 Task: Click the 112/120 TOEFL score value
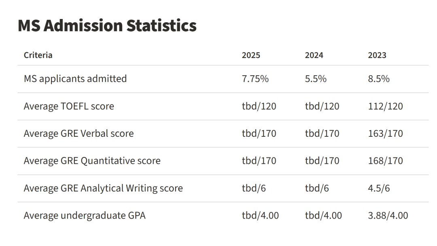pos(385,106)
